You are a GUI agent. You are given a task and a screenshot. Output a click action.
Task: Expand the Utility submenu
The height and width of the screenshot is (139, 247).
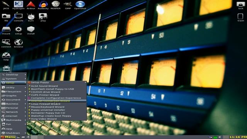click(14, 88)
